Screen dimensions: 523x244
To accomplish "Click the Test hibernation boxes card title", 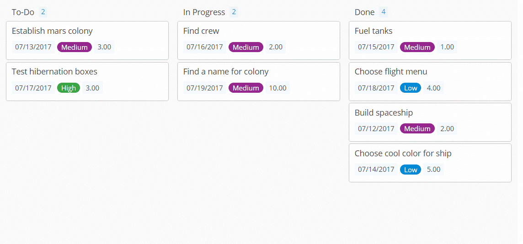I will 54,72.
